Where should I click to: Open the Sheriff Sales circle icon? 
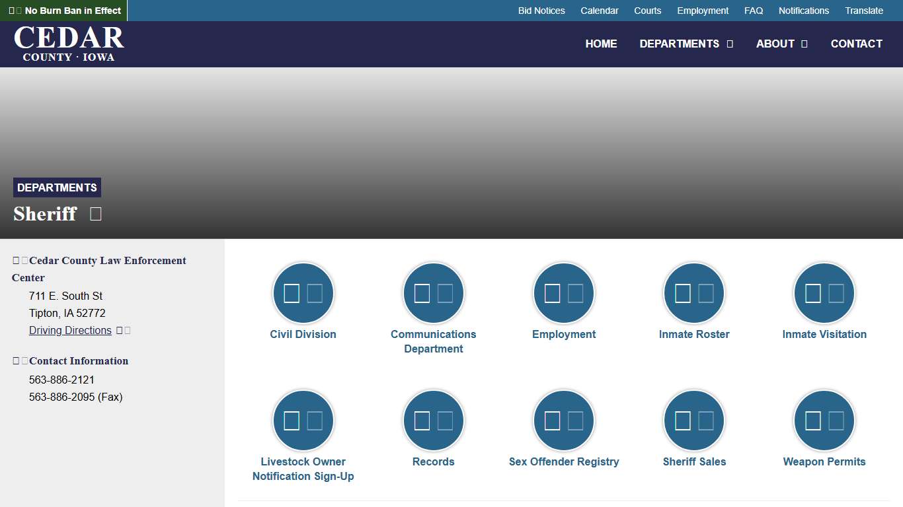click(x=694, y=421)
